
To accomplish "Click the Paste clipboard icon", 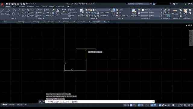I will pyautogui.click(x=186, y=12).
